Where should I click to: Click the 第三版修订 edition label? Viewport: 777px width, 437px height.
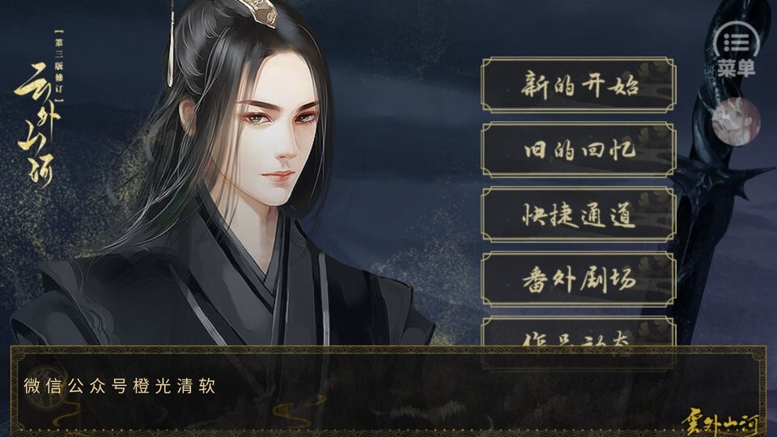(59, 66)
